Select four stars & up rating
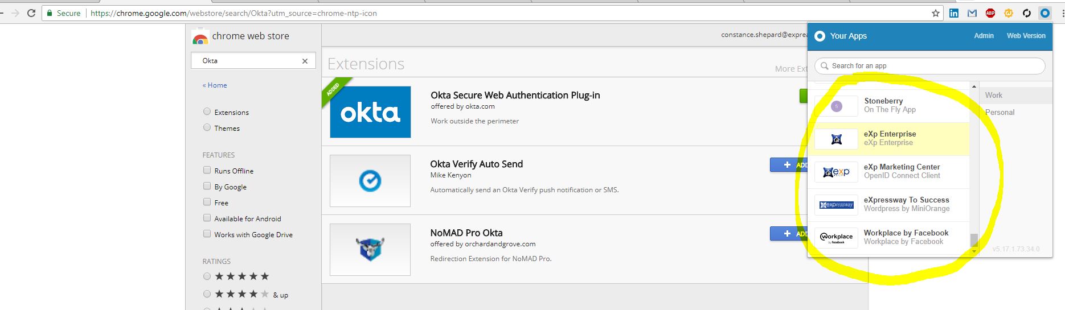Viewport: 1065px width, 310px height. pos(207,294)
